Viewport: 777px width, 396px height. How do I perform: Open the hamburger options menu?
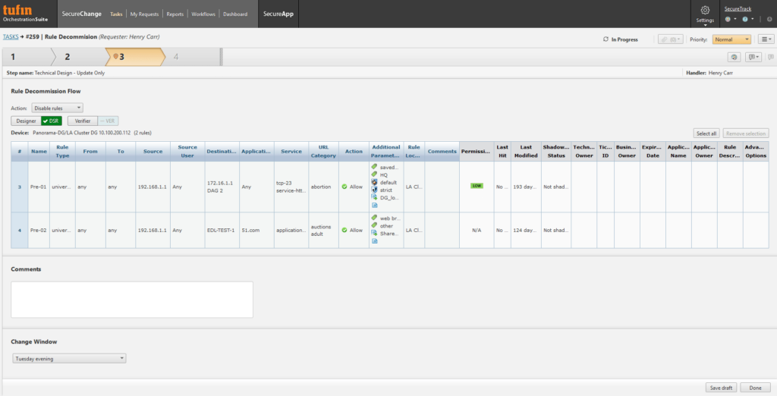click(x=766, y=39)
